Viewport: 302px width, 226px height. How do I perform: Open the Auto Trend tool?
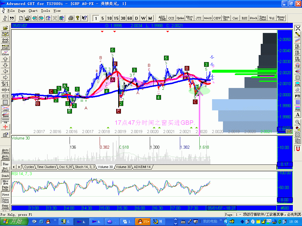(x=5, y=157)
